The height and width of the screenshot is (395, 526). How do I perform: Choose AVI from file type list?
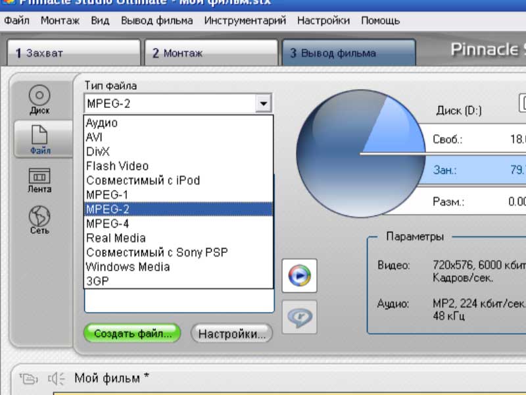pyautogui.click(x=178, y=137)
